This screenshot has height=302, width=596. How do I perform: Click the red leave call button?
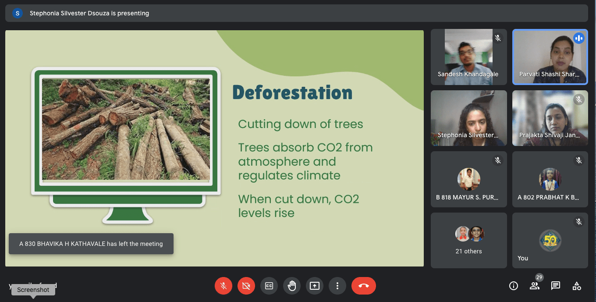point(364,286)
